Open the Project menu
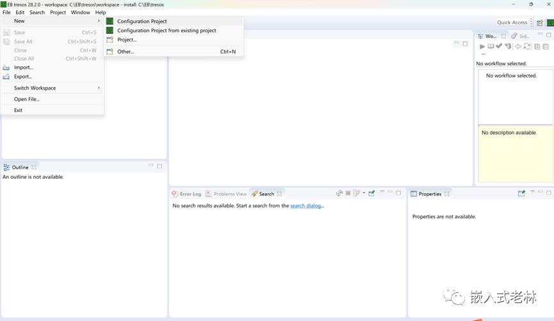This screenshot has width=554, height=321. click(58, 12)
